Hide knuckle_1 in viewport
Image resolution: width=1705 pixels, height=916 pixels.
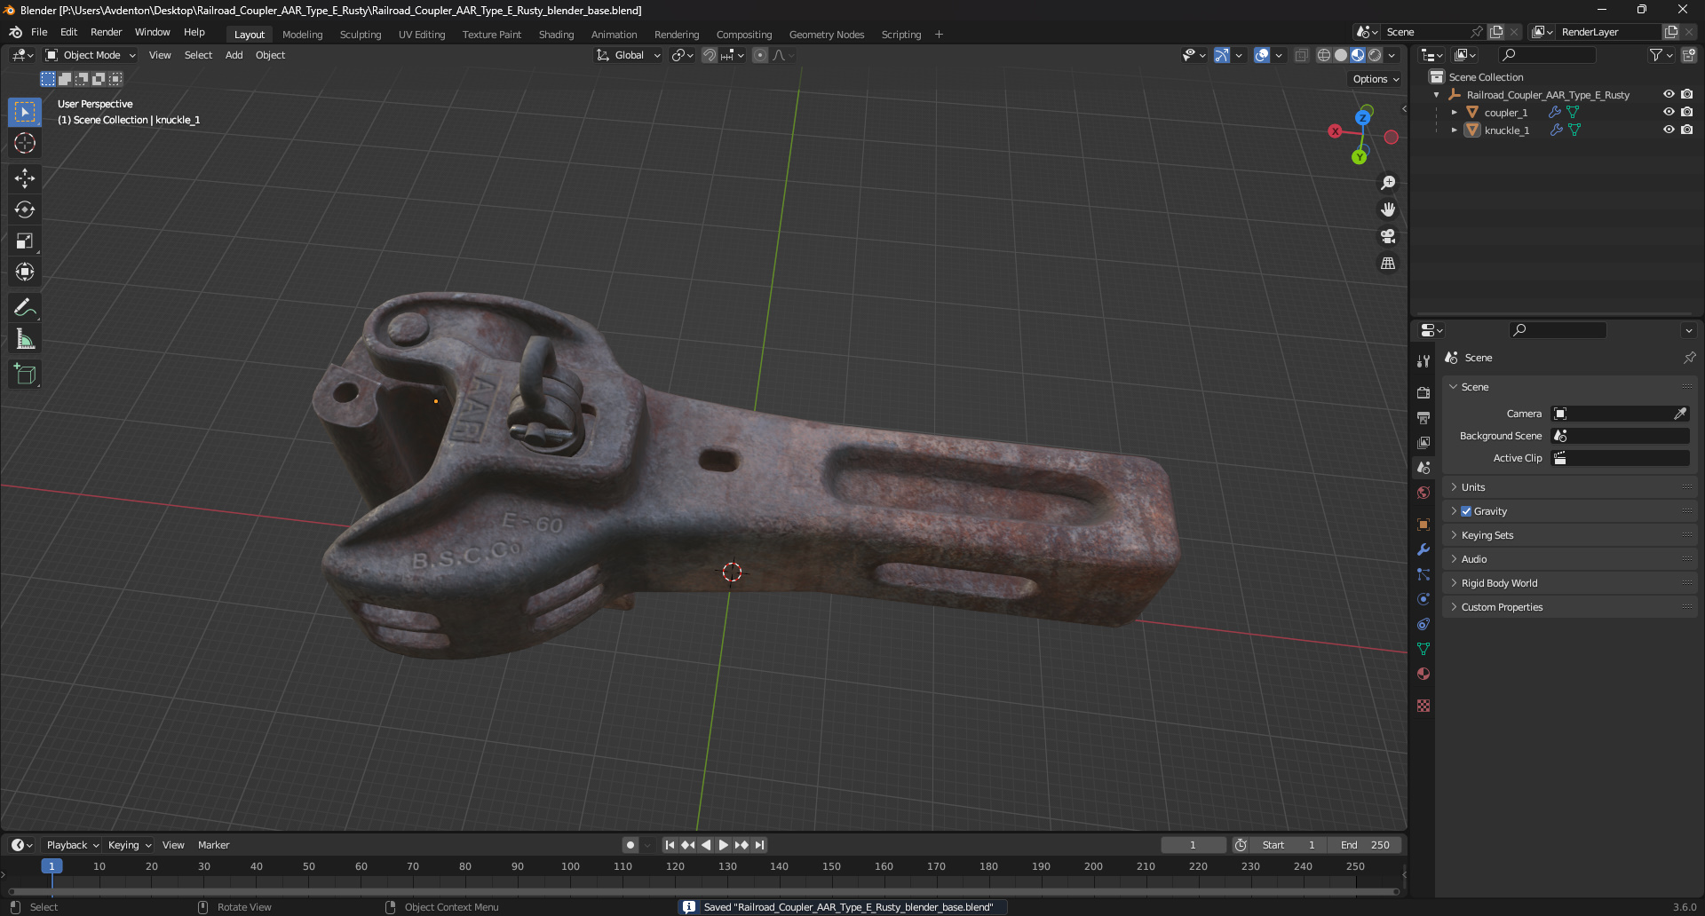[1669, 130]
